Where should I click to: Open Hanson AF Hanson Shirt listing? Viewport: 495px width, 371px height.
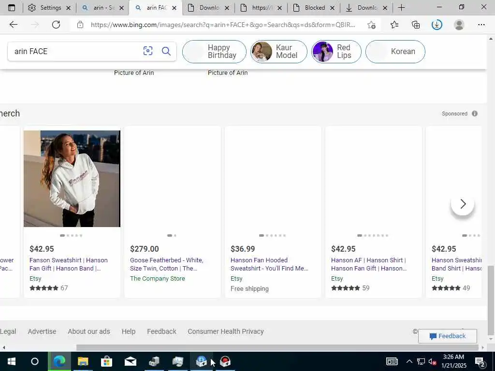(x=369, y=264)
